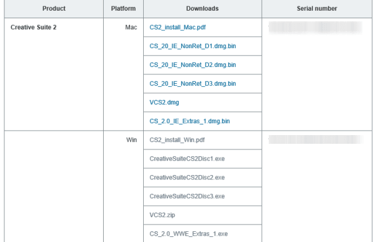The width and height of the screenshot is (375, 242).
Task: Click the blurred Win serial number
Action: (x=316, y=139)
